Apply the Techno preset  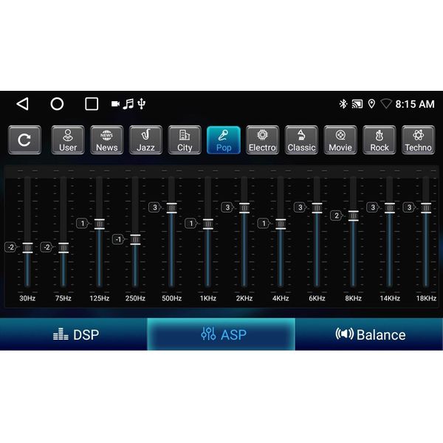coord(418,140)
